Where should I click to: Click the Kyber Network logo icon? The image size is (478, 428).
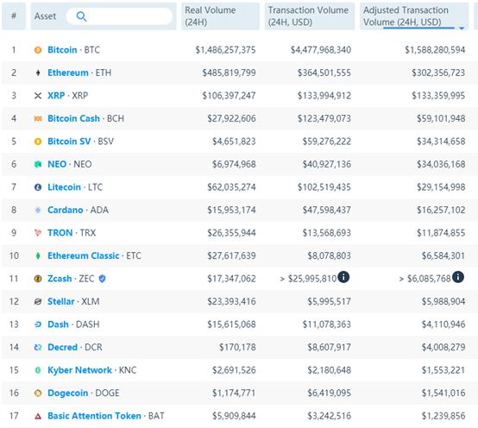click(x=38, y=370)
